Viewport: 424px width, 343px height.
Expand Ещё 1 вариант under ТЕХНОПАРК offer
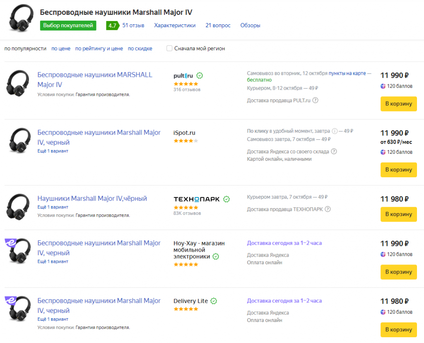point(53,207)
